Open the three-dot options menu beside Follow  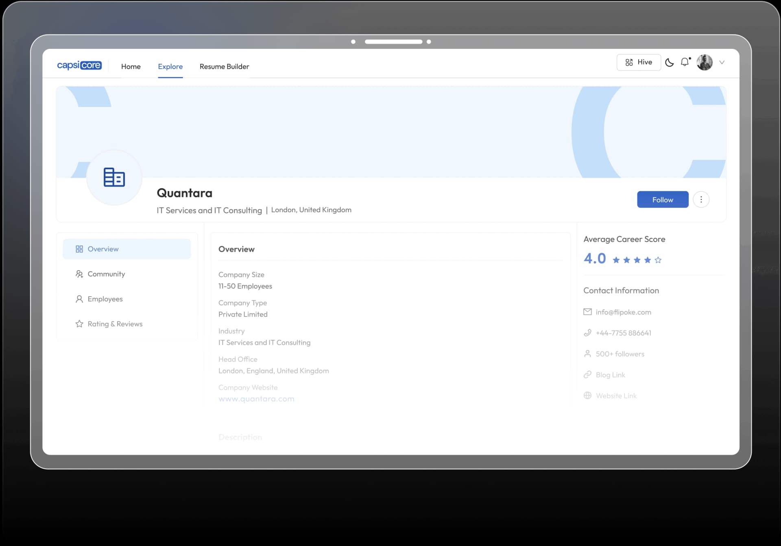click(701, 199)
